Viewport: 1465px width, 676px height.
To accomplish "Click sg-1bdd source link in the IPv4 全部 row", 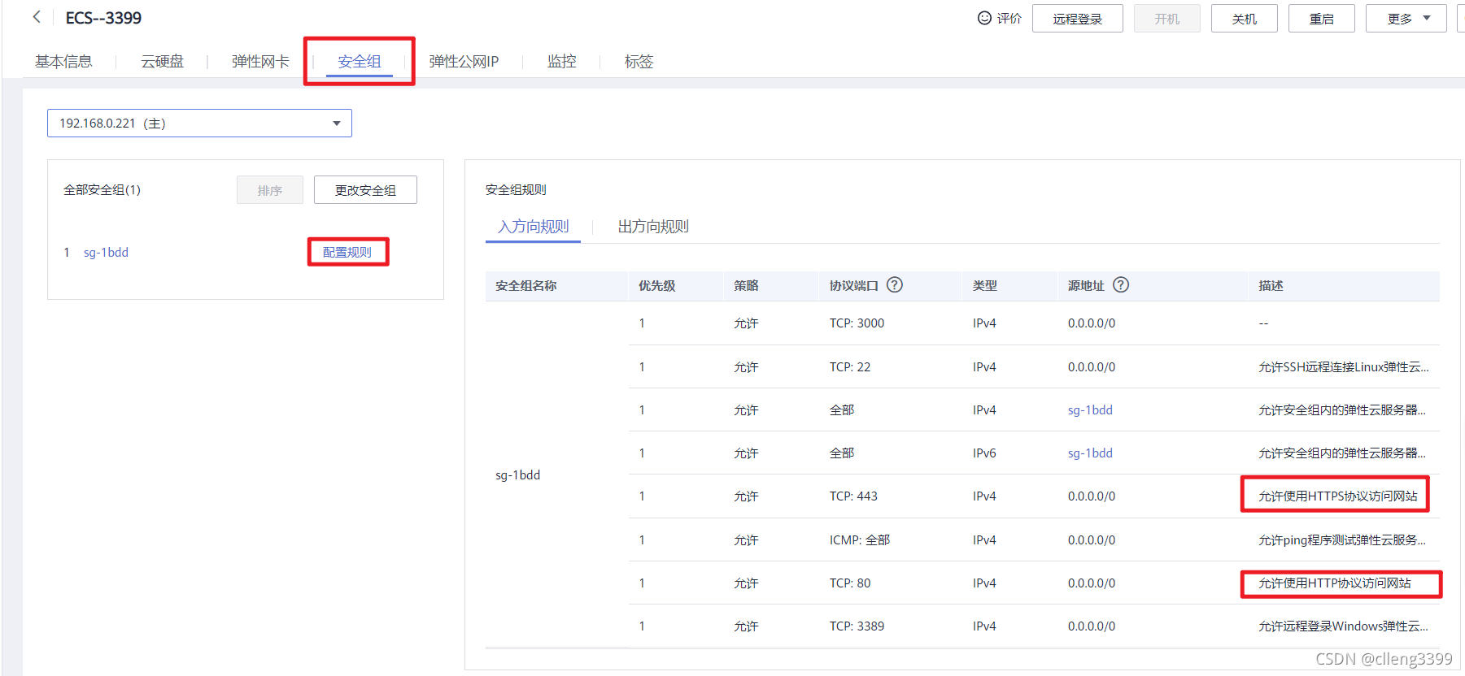I will pyautogui.click(x=1090, y=410).
